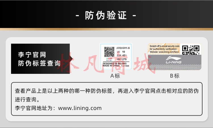Click the QR code on the A标 label
Image resolution: width=213 pixels, height=128 pixels.
pos(109,52)
